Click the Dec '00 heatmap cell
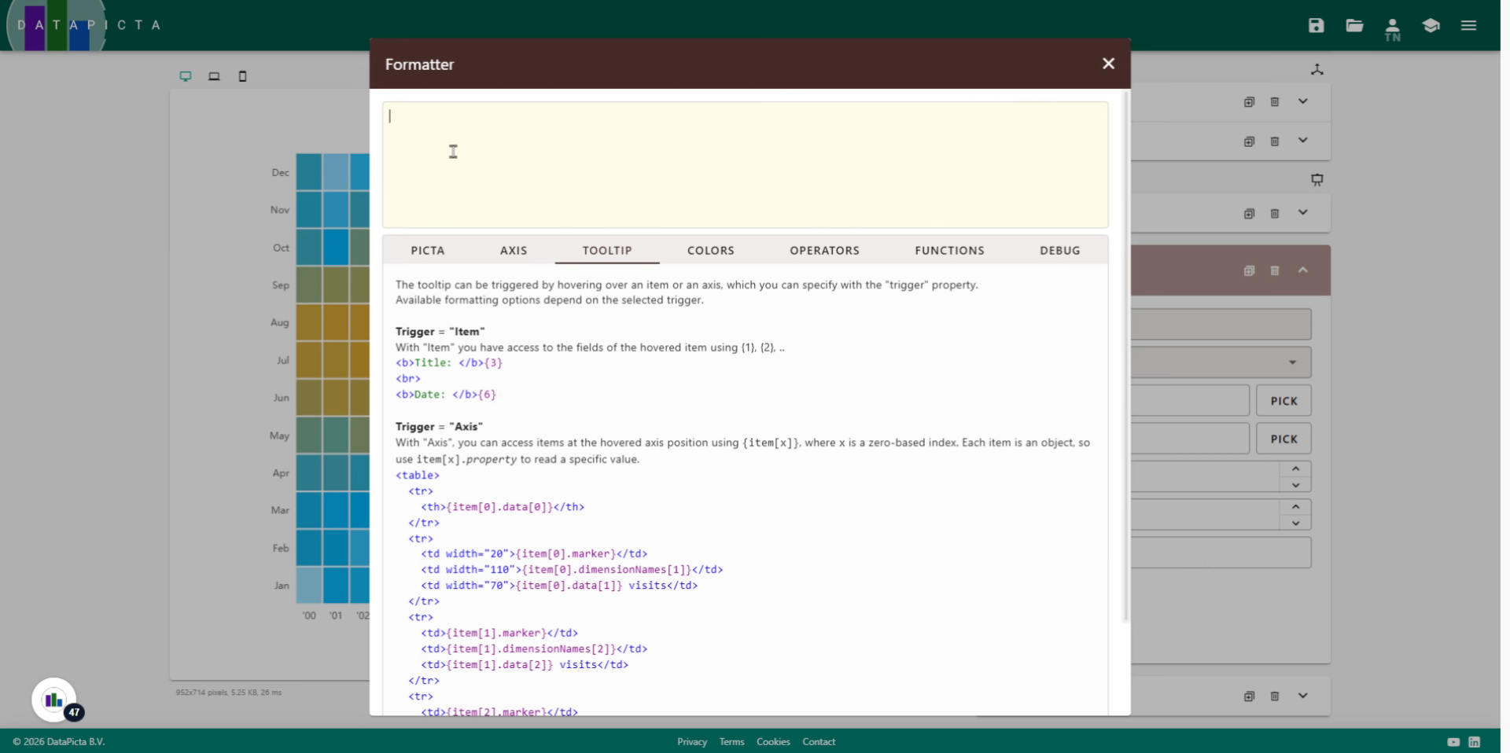 click(309, 172)
